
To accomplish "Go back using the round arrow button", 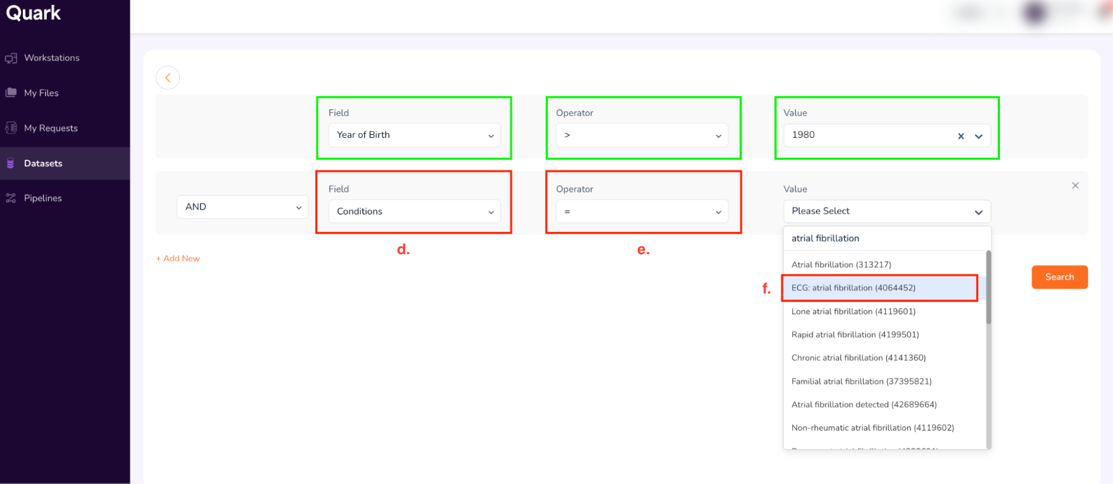I will [x=168, y=78].
